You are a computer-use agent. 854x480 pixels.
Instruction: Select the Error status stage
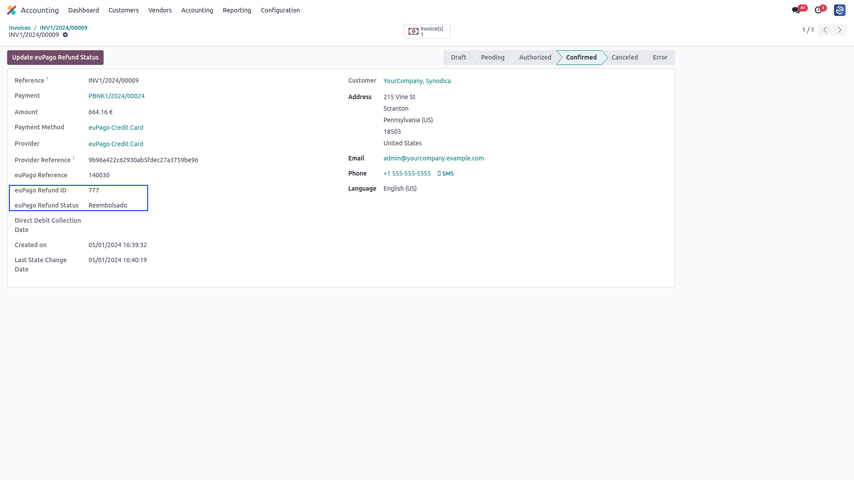pyautogui.click(x=660, y=57)
